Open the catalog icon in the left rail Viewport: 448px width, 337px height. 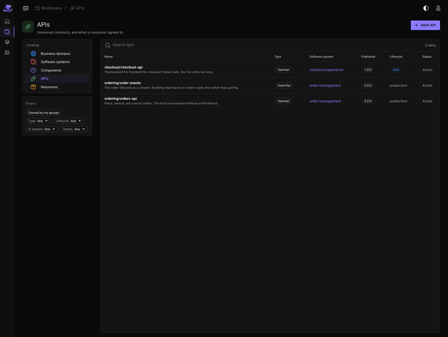coord(7,32)
